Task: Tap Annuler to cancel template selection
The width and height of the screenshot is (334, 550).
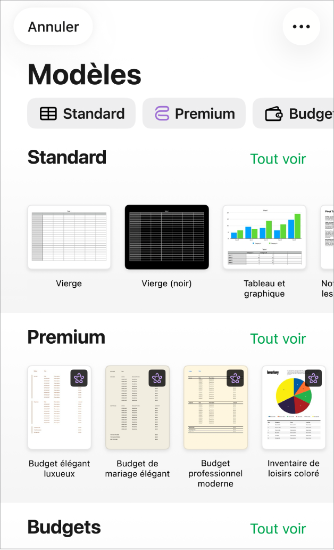Action: coord(53,26)
